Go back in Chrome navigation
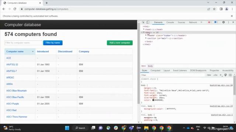The height and width of the screenshot is (132, 236). pyautogui.click(x=4, y=9)
